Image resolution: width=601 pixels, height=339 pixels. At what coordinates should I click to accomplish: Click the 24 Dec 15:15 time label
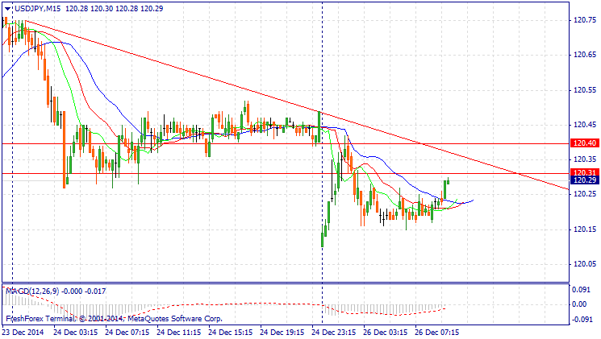coord(231,332)
